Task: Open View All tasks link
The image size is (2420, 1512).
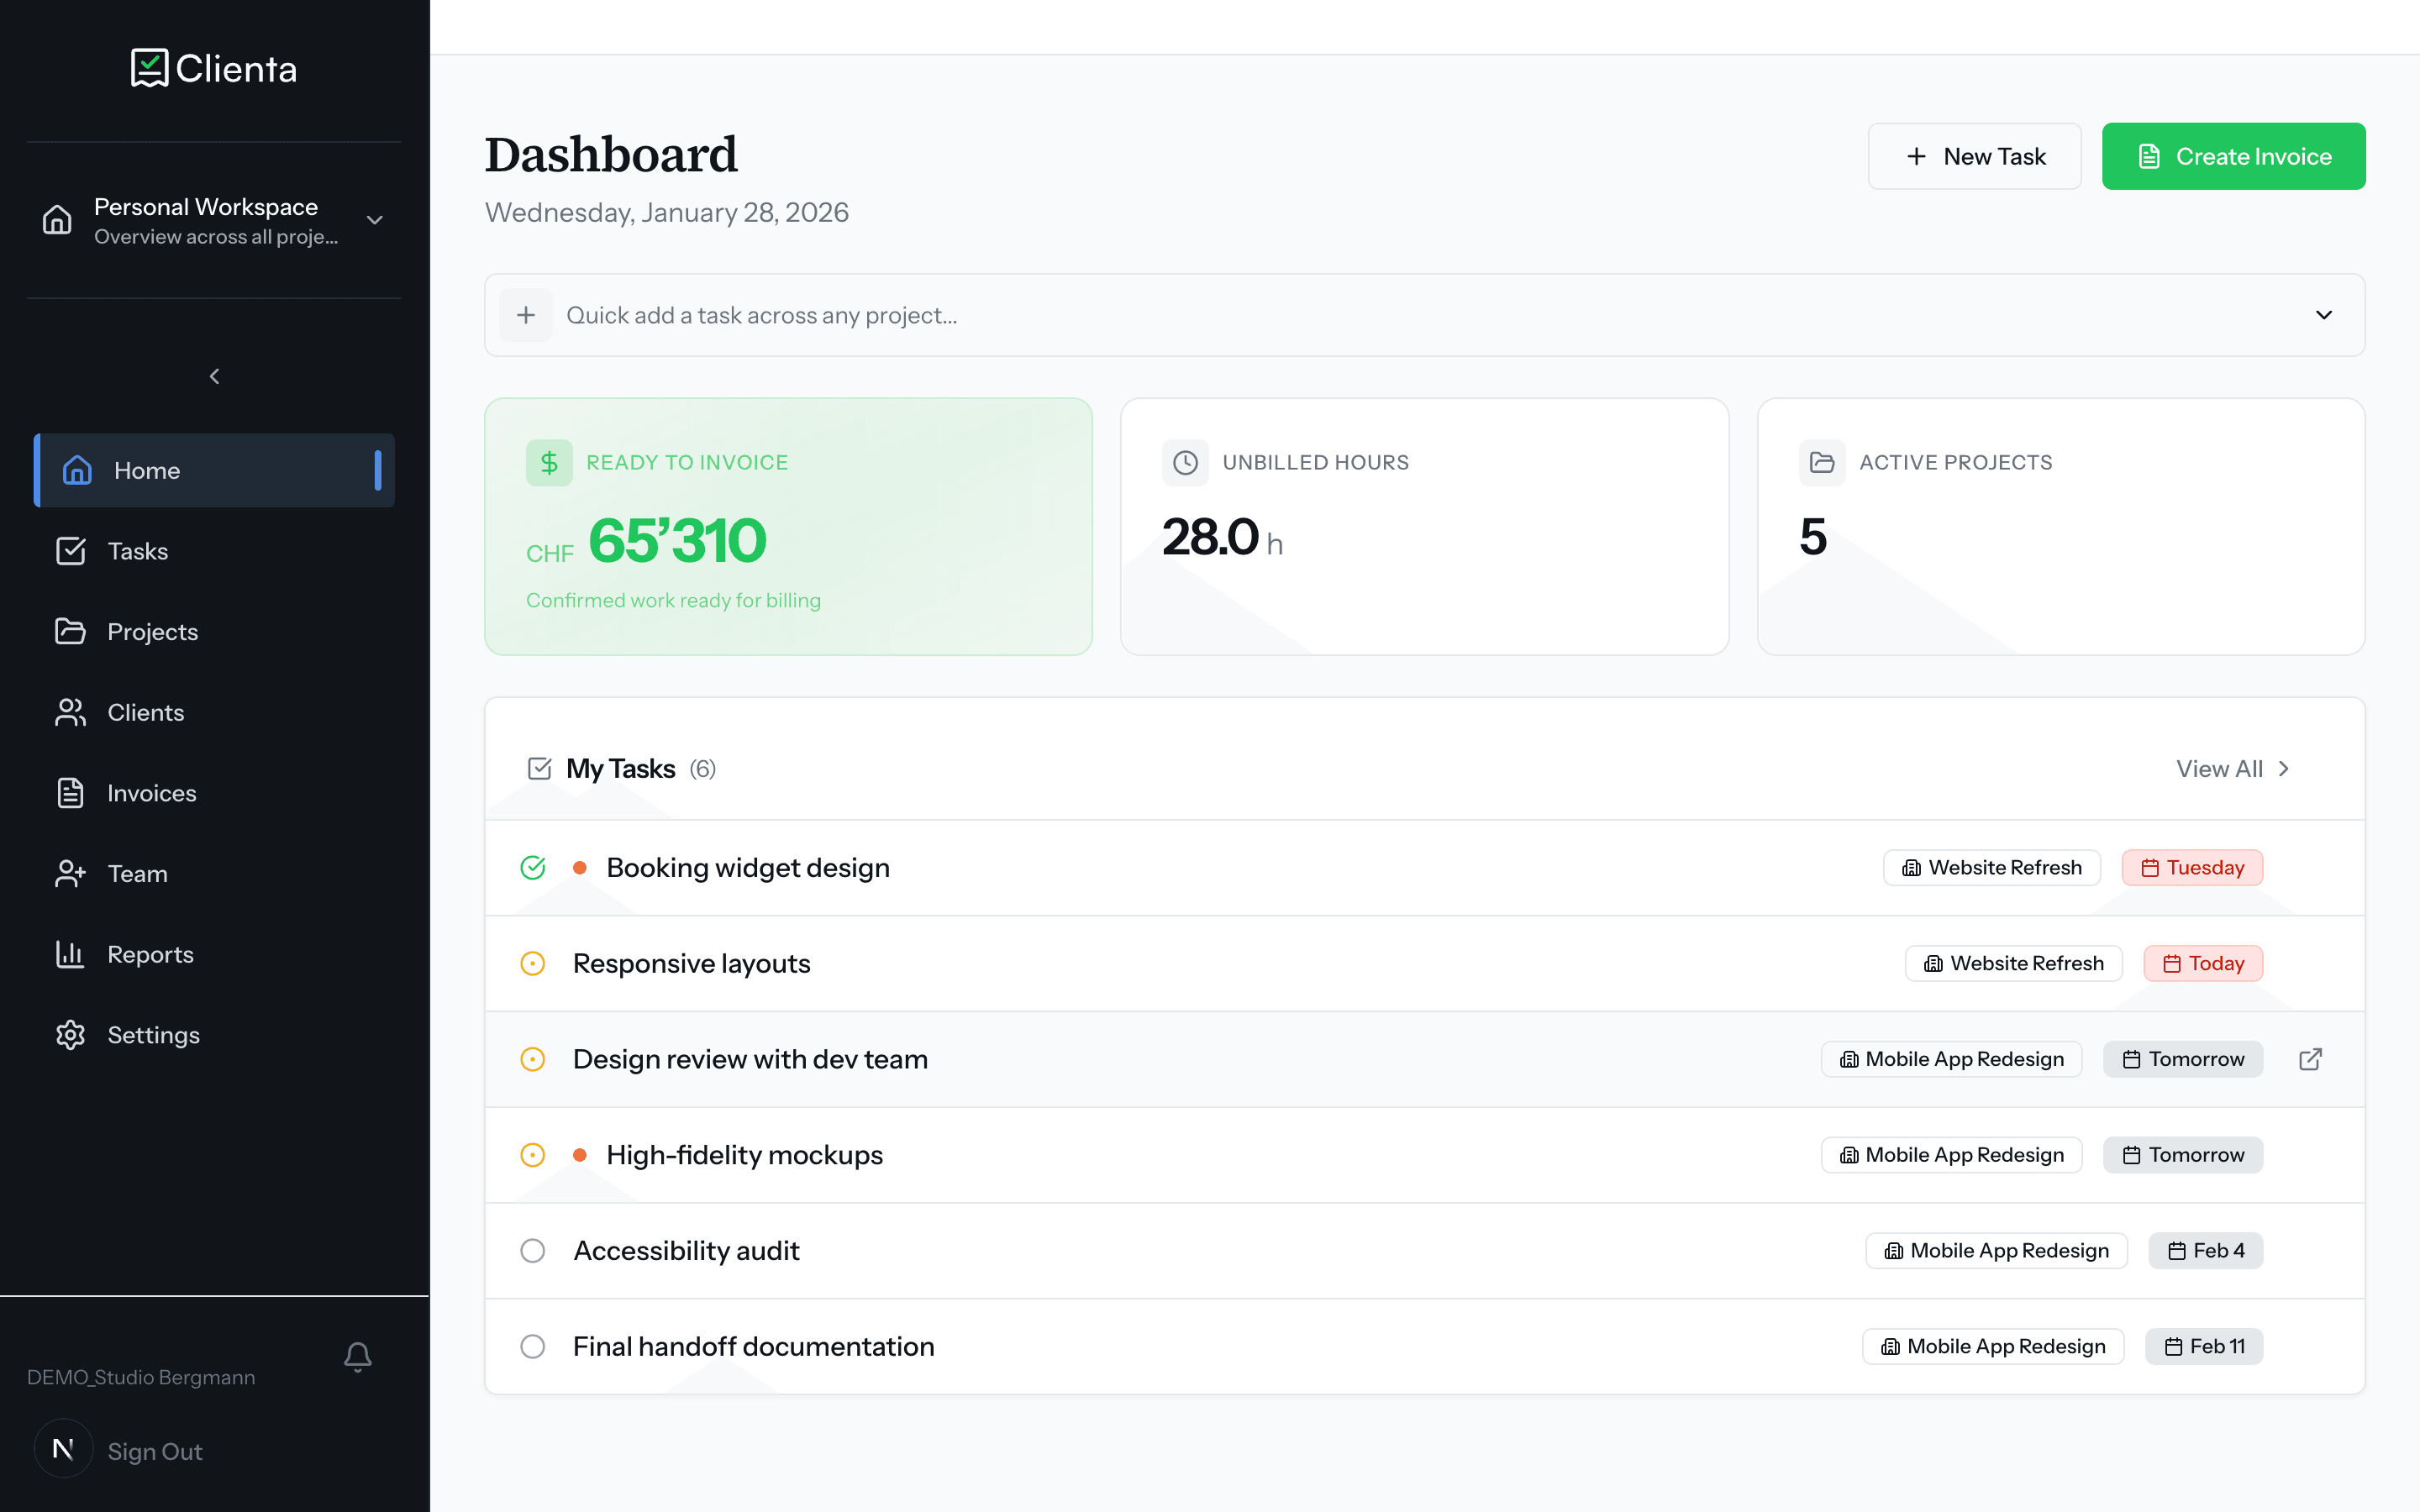Action: (x=2231, y=768)
